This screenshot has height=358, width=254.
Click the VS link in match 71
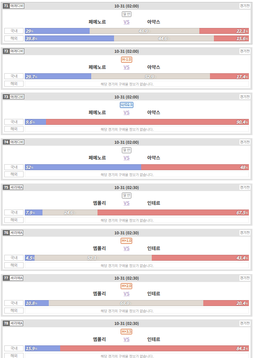[127, 22]
